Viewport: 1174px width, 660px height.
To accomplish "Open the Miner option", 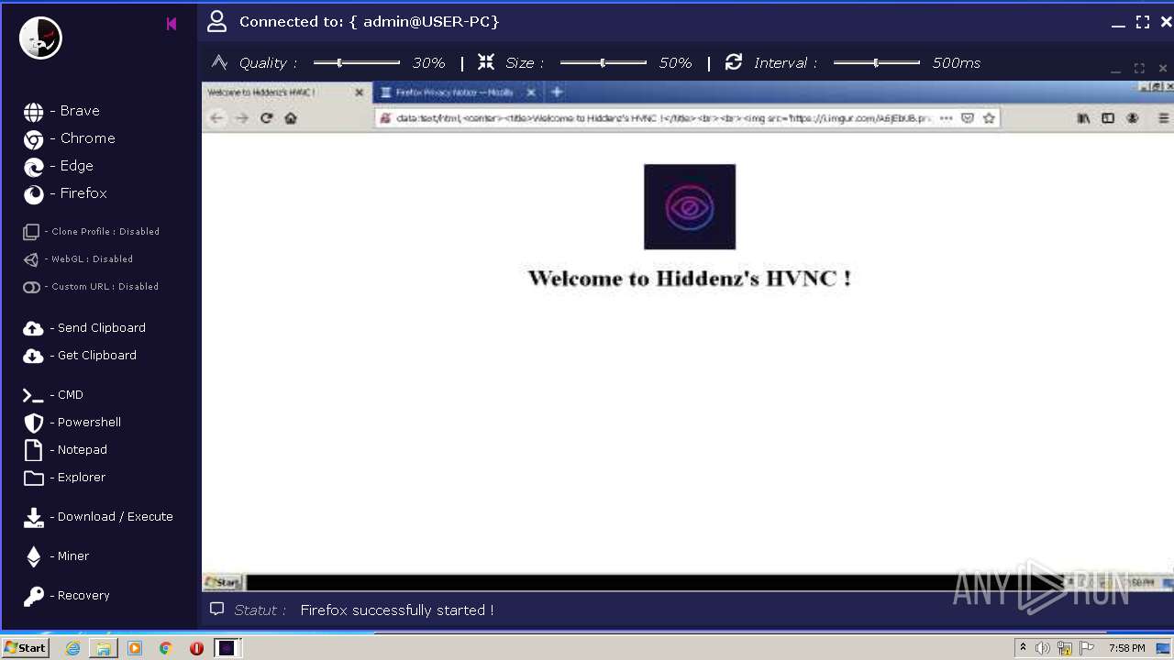I will point(56,556).
